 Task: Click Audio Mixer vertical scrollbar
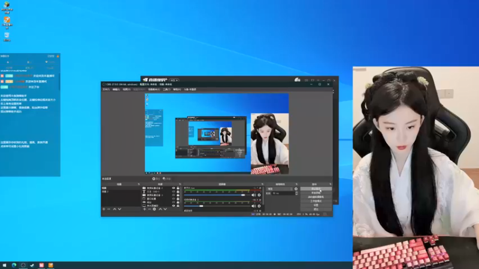(263, 195)
